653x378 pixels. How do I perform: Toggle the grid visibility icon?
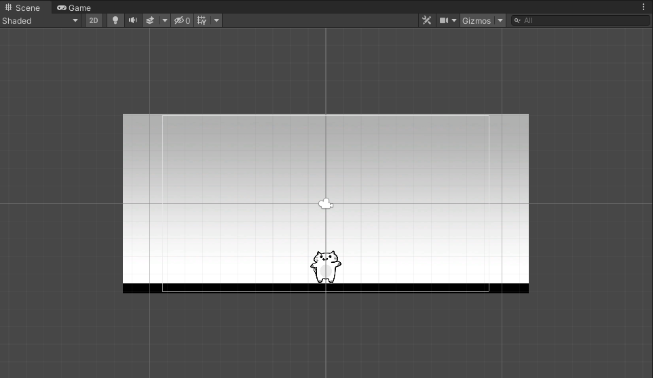point(202,20)
